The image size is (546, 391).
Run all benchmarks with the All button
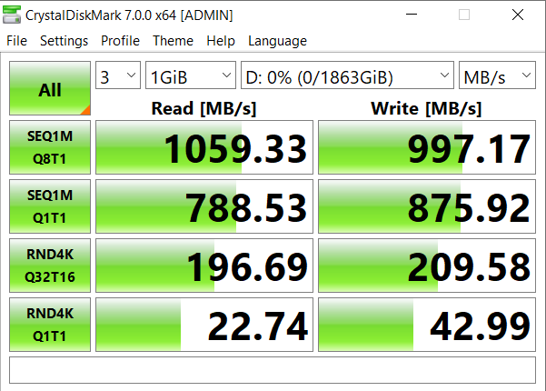[50, 88]
